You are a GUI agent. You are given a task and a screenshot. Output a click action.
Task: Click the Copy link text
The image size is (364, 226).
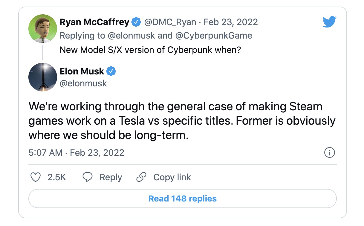172,177
